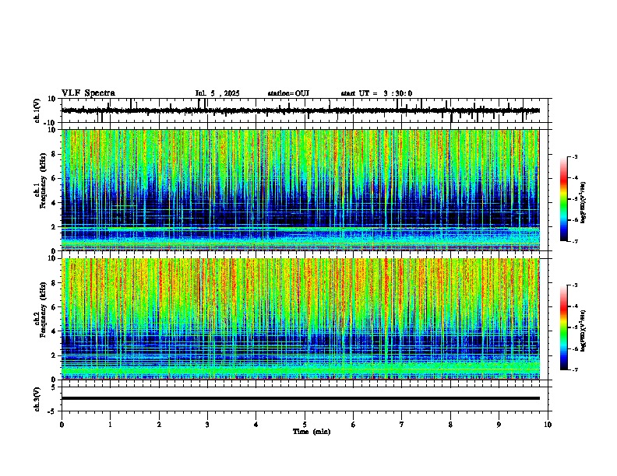617x476 pixels.
Task: Click inside the ch.2 frequency spectrogram
Action: click(301, 319)
